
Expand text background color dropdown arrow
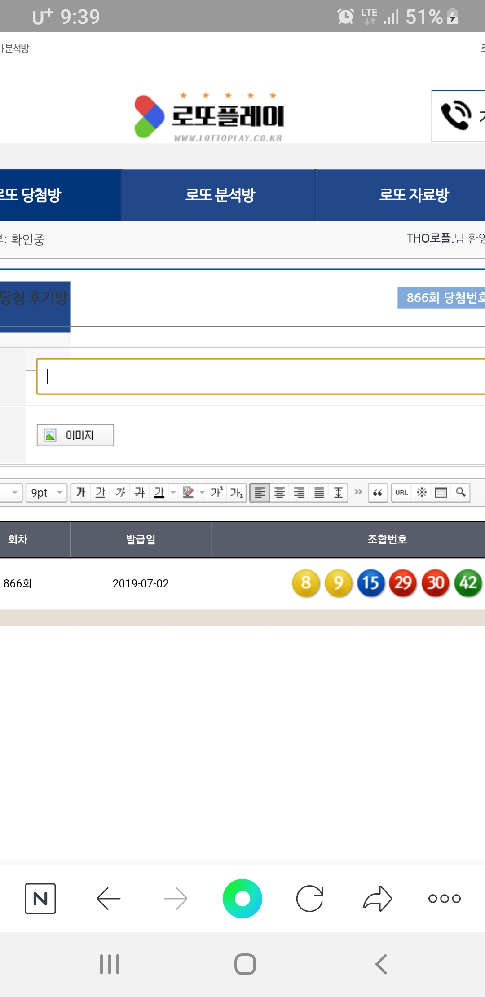coord(202,493)
